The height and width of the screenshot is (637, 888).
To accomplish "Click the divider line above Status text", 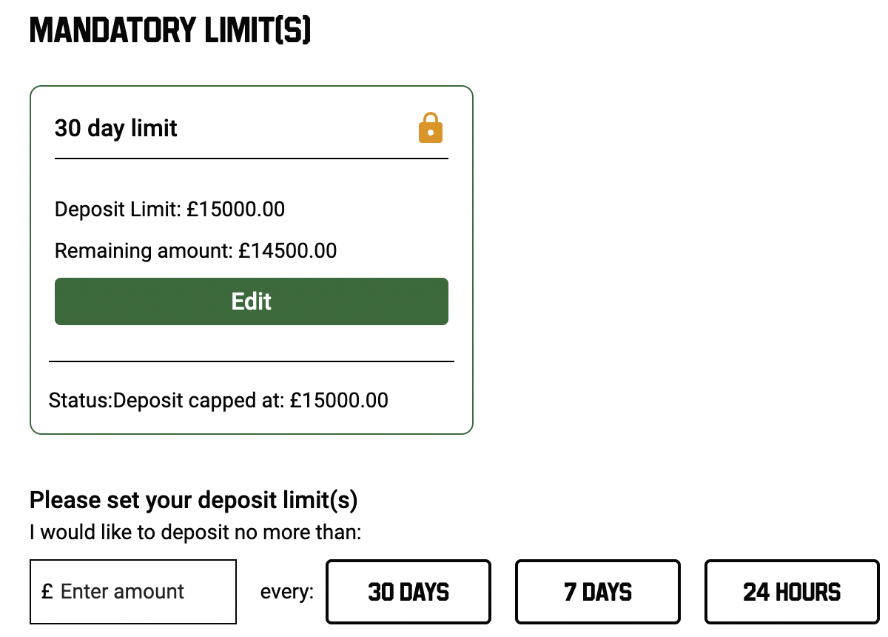I will coord(252,361).
